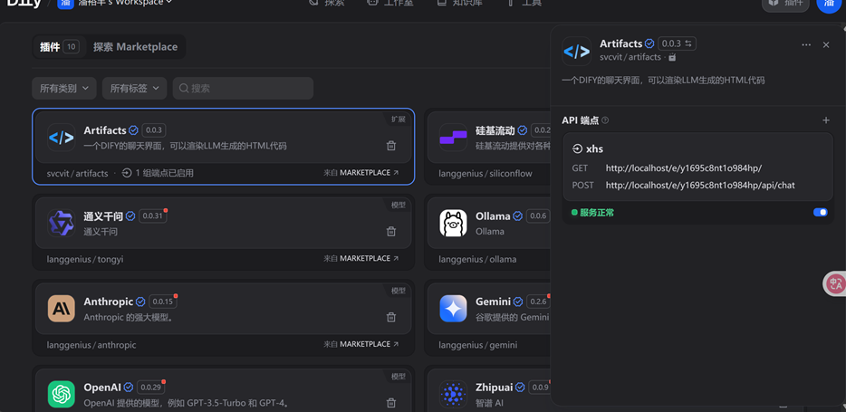Image resolution: width=846 pixels, height=412 pixels.
Task: Delete the Artifacts plugin via its trash icon
Action: tap(391, 146)
